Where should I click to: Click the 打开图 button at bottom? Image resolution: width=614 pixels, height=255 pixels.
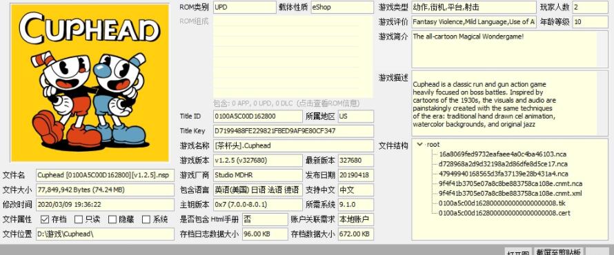click(x=517, y=252)
